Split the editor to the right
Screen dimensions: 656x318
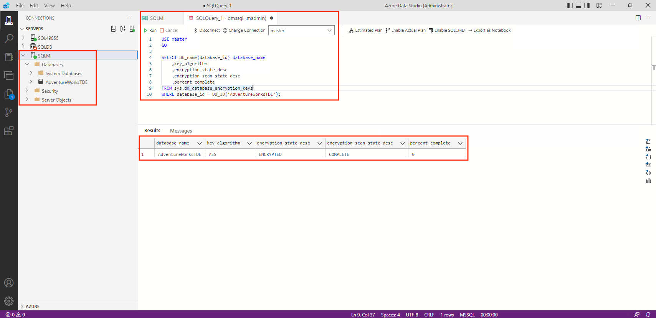coord(638,18)
